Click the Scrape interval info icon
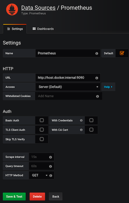The height and width of the screenshot is (203, 129). tap(50, 157)
